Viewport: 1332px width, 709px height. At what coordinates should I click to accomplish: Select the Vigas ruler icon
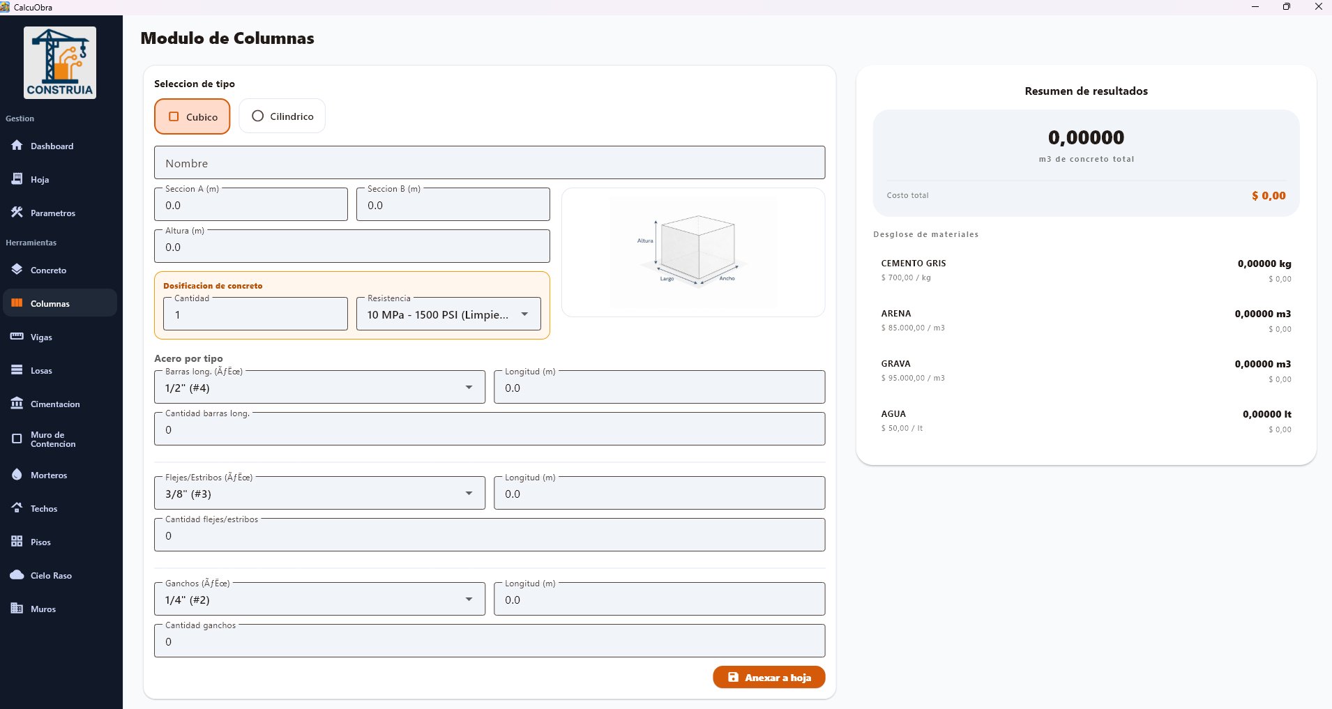tap(17, 337)
